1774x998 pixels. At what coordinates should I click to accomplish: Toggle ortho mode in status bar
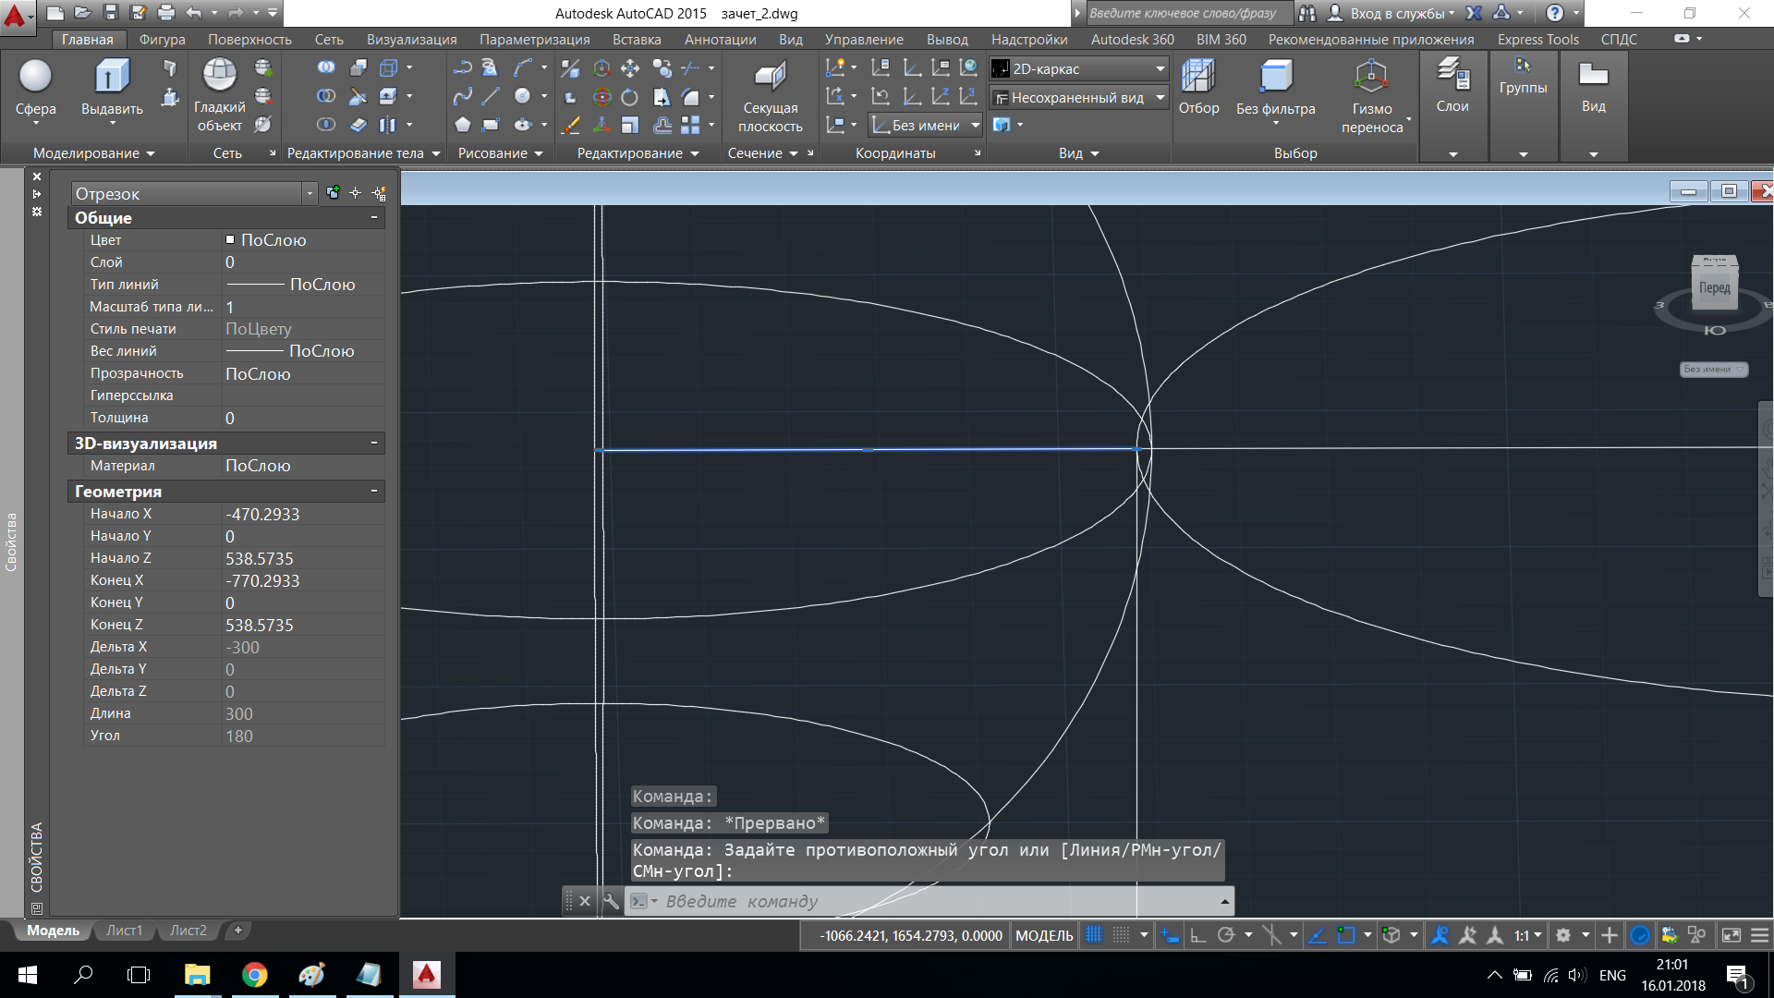(x=1198, y=935)
